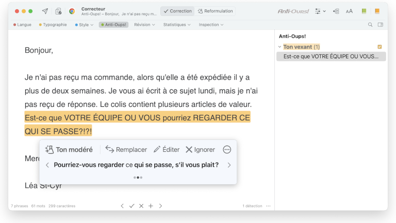396x223 pixels.
Task: Show next suggestion with right chevron
Action: coord(229,165)
